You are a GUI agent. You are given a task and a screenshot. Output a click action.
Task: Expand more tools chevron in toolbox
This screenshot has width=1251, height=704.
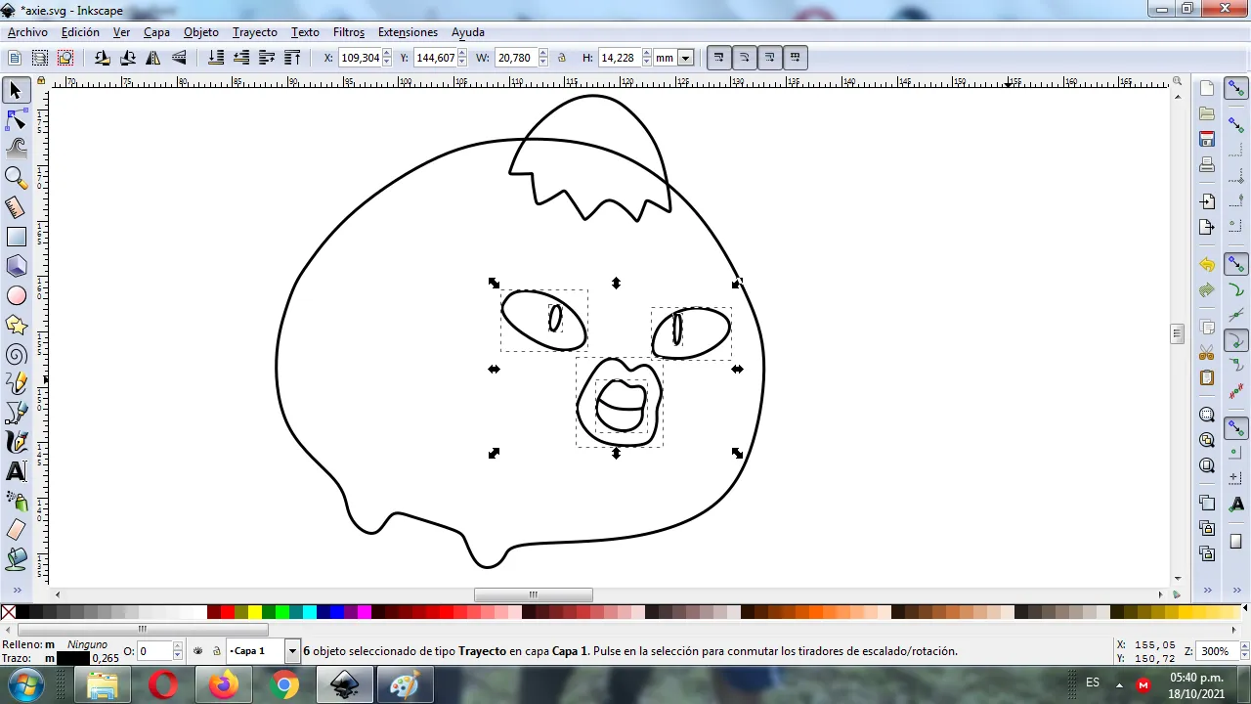pos(16,590)
